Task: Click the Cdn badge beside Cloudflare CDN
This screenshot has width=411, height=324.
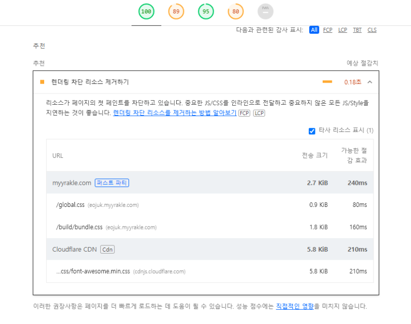Action: point(107,250)
